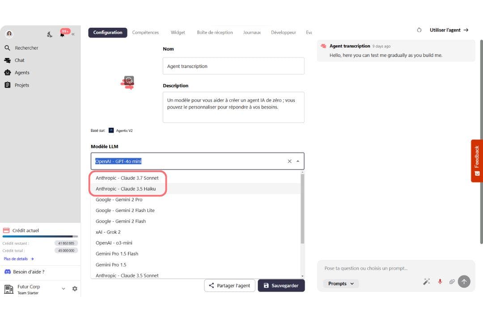Clear the selected LLM model with X

pyautogui.click(x=289, y=161)
